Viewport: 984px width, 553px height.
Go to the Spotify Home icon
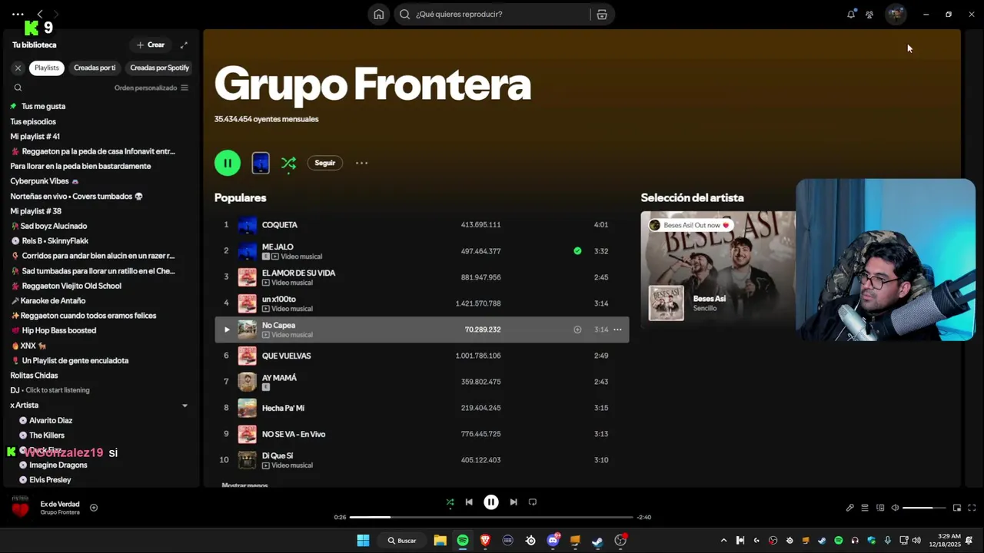[x=378, y=14]
